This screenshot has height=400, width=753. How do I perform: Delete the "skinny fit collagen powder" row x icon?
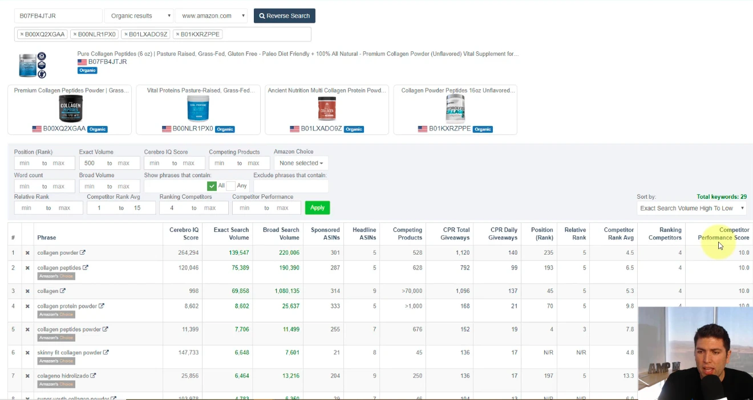point(28,352)
